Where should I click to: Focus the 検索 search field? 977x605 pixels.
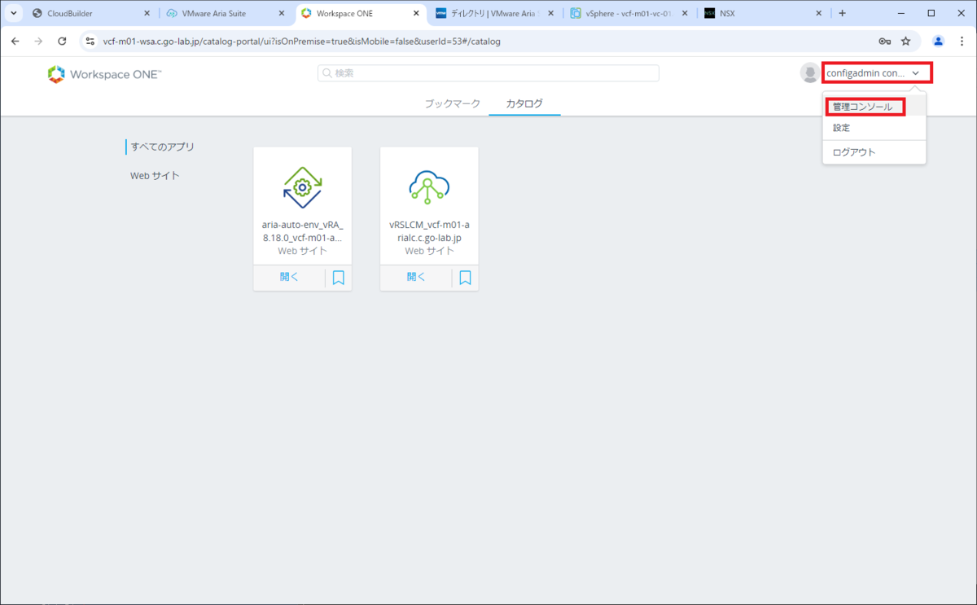488,73
